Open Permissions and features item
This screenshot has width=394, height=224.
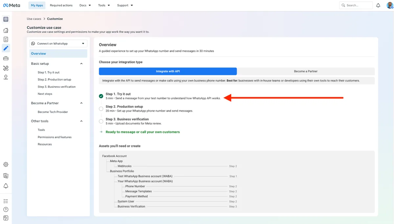tap(55, 137)
